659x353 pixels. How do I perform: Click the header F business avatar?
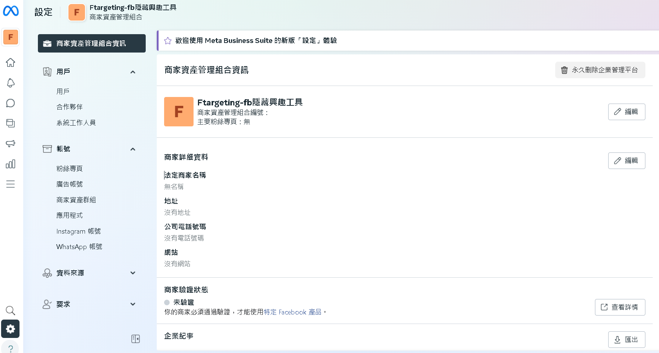[x=77, y=12]
